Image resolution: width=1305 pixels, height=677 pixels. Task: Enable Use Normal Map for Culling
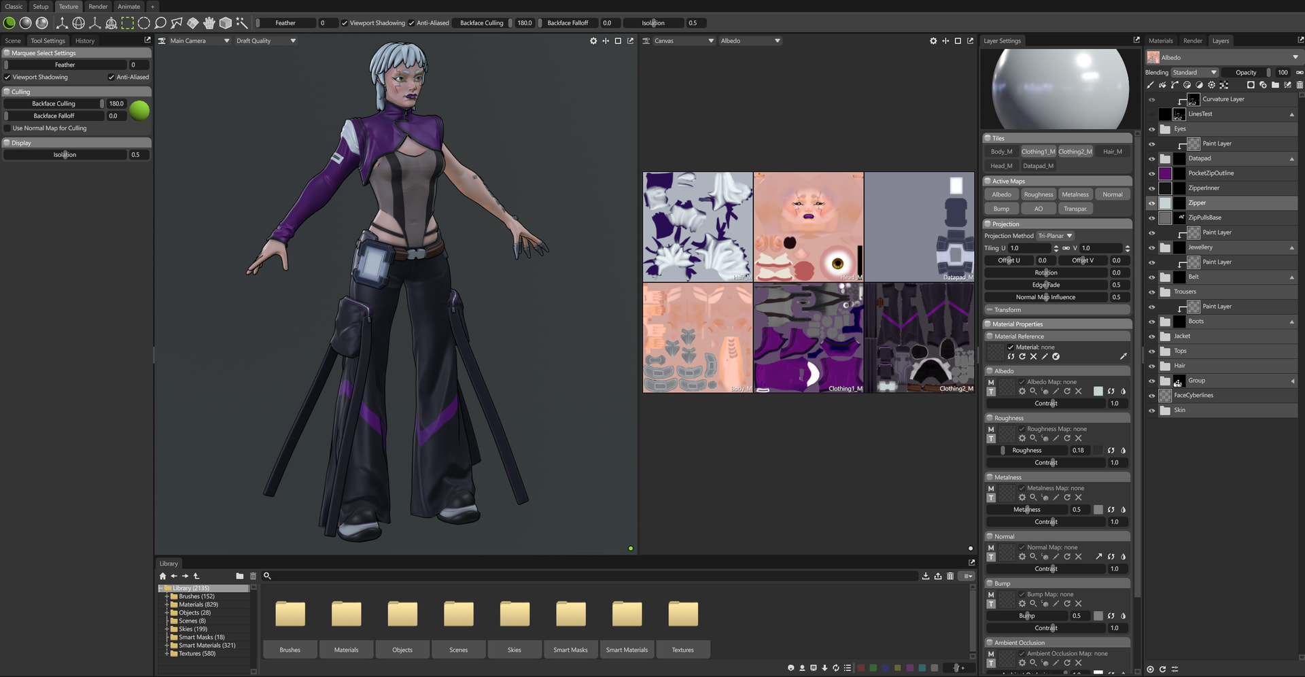[7, 128]
